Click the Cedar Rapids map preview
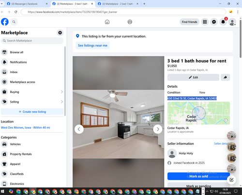The width and height of the screenshot is (242, 195). 198,113
